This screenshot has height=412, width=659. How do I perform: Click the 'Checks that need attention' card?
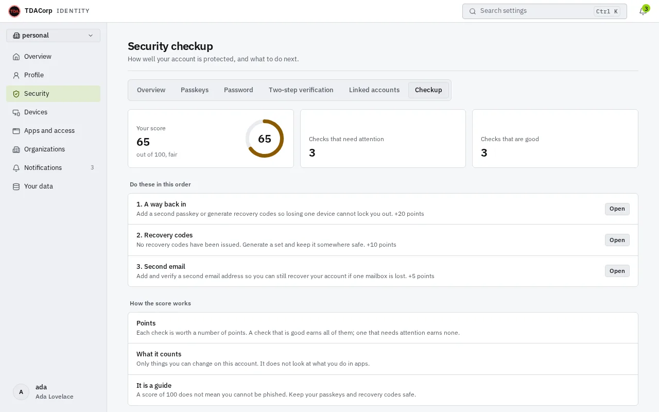coord(383,139)
